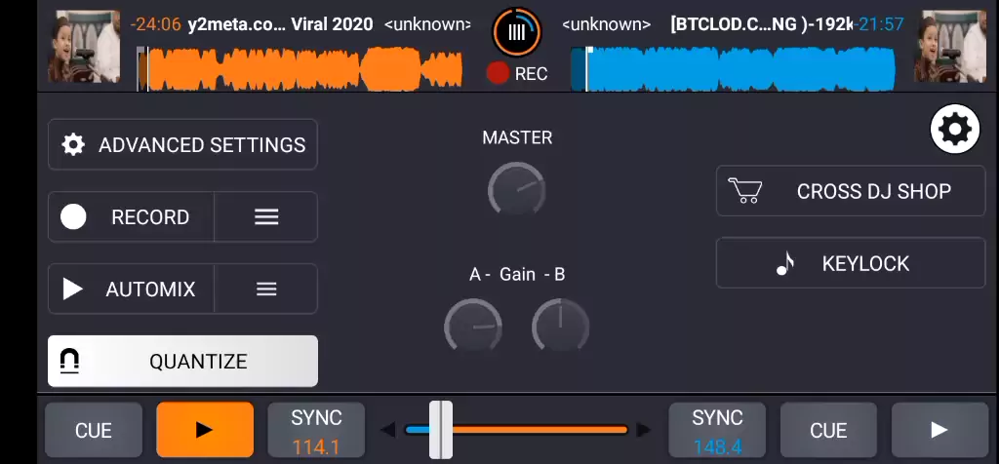Click left arrow of the crossfader
Image resolution: width=999 pixels, height=464 pixels.
point(388,430)
